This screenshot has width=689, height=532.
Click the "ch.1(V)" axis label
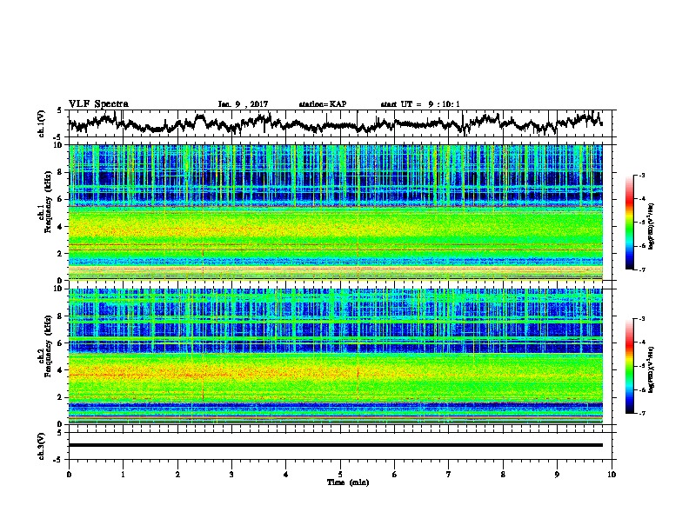click(42, 123)
